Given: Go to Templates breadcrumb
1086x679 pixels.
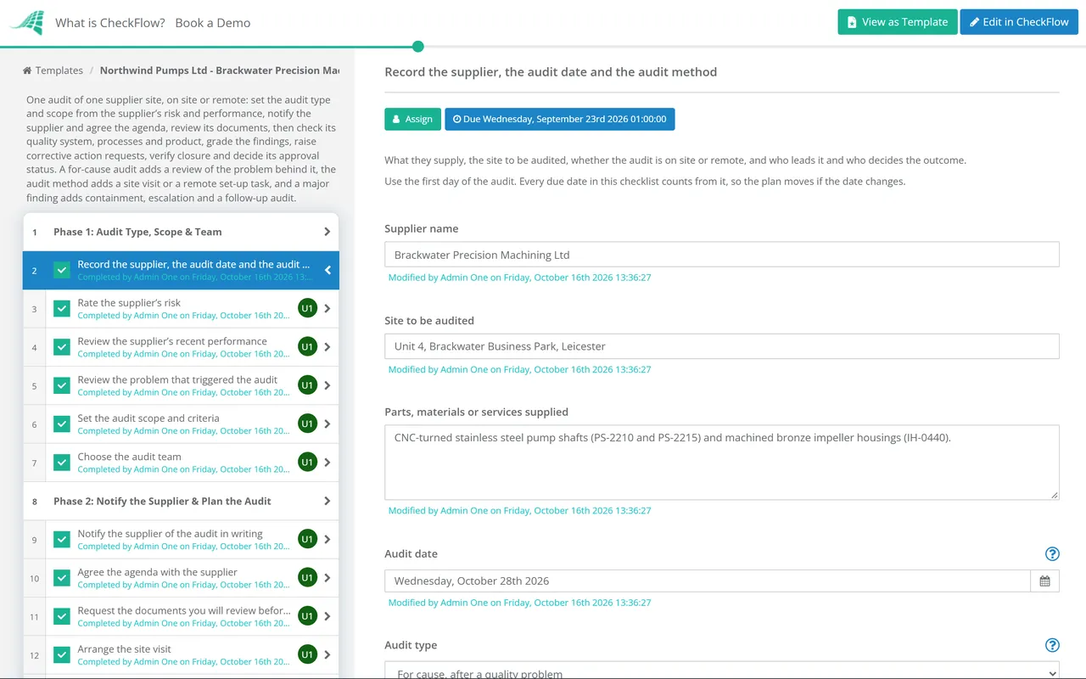Looking at the screenshot, I should (x=53, y=70).
